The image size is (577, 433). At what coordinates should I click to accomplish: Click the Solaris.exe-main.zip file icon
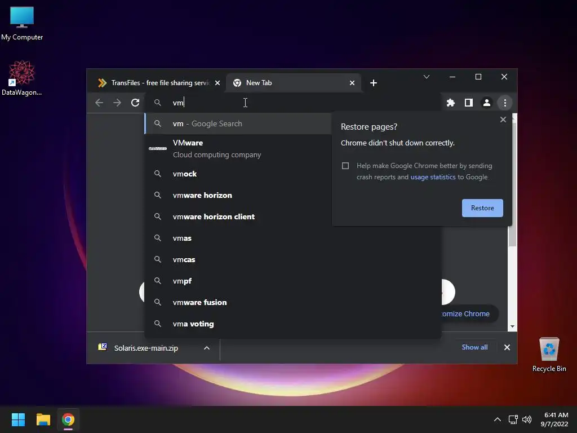pyautogui.click(x=103, y=347)
